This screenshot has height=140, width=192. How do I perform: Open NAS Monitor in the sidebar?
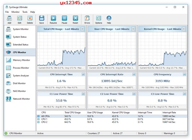pyautogui.click(x=20, y=91)
